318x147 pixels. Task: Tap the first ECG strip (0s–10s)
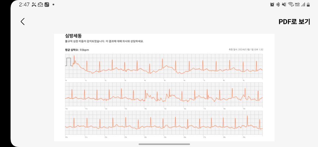click(x=164, y=66)
